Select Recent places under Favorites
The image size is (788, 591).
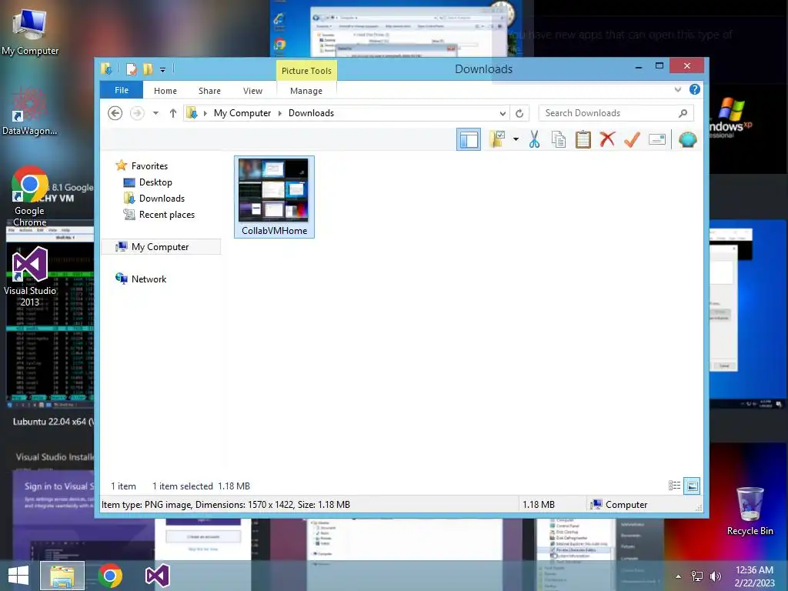(x=167, y=215)
